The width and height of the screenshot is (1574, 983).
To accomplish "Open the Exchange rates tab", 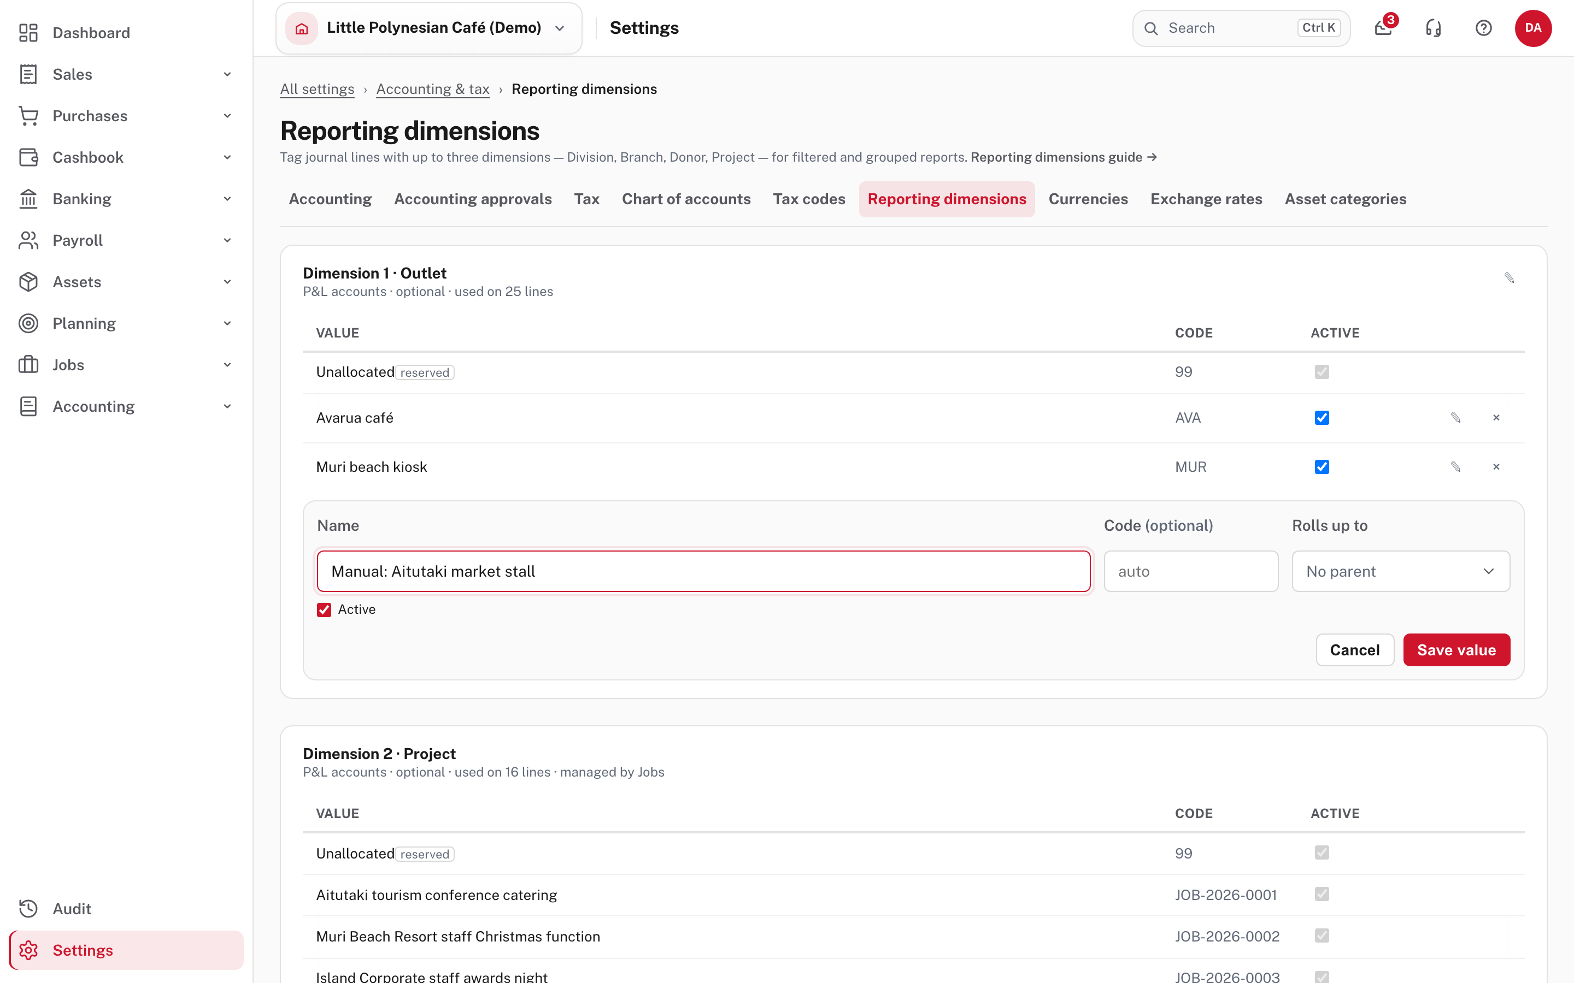I will click(x=1206, y=199).
